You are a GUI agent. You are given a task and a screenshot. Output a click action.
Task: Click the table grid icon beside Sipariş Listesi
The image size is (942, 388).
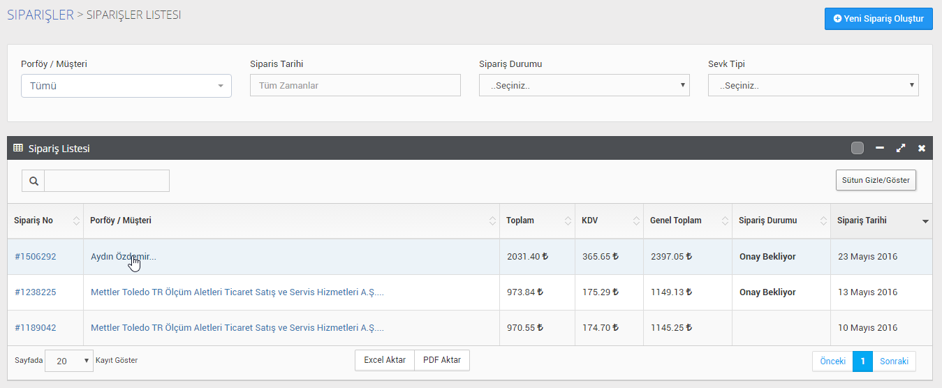pyautogui.click(x=18, y=148)
